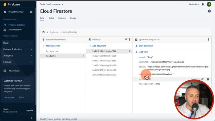
Task: Click the name field WH-1000XM5 value
Action: tap(159, 74)
